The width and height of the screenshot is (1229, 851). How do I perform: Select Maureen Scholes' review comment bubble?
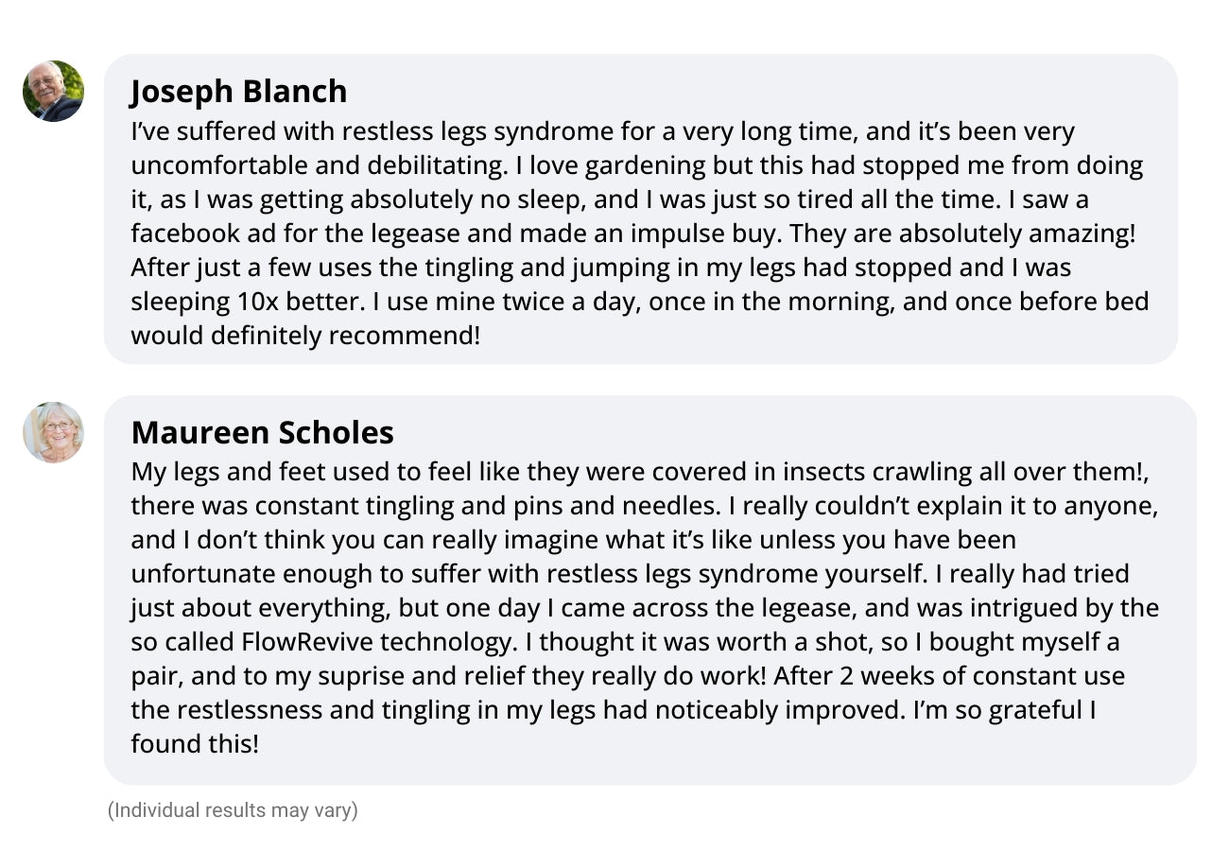(x=650, y=590)
